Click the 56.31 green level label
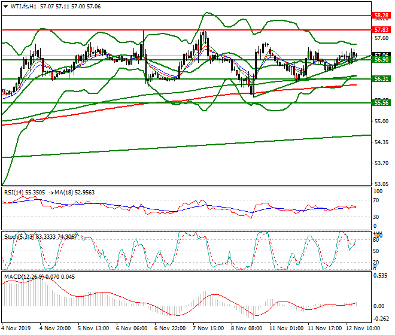This screenshot has height=335, width=395. click(x=381, y=79)
